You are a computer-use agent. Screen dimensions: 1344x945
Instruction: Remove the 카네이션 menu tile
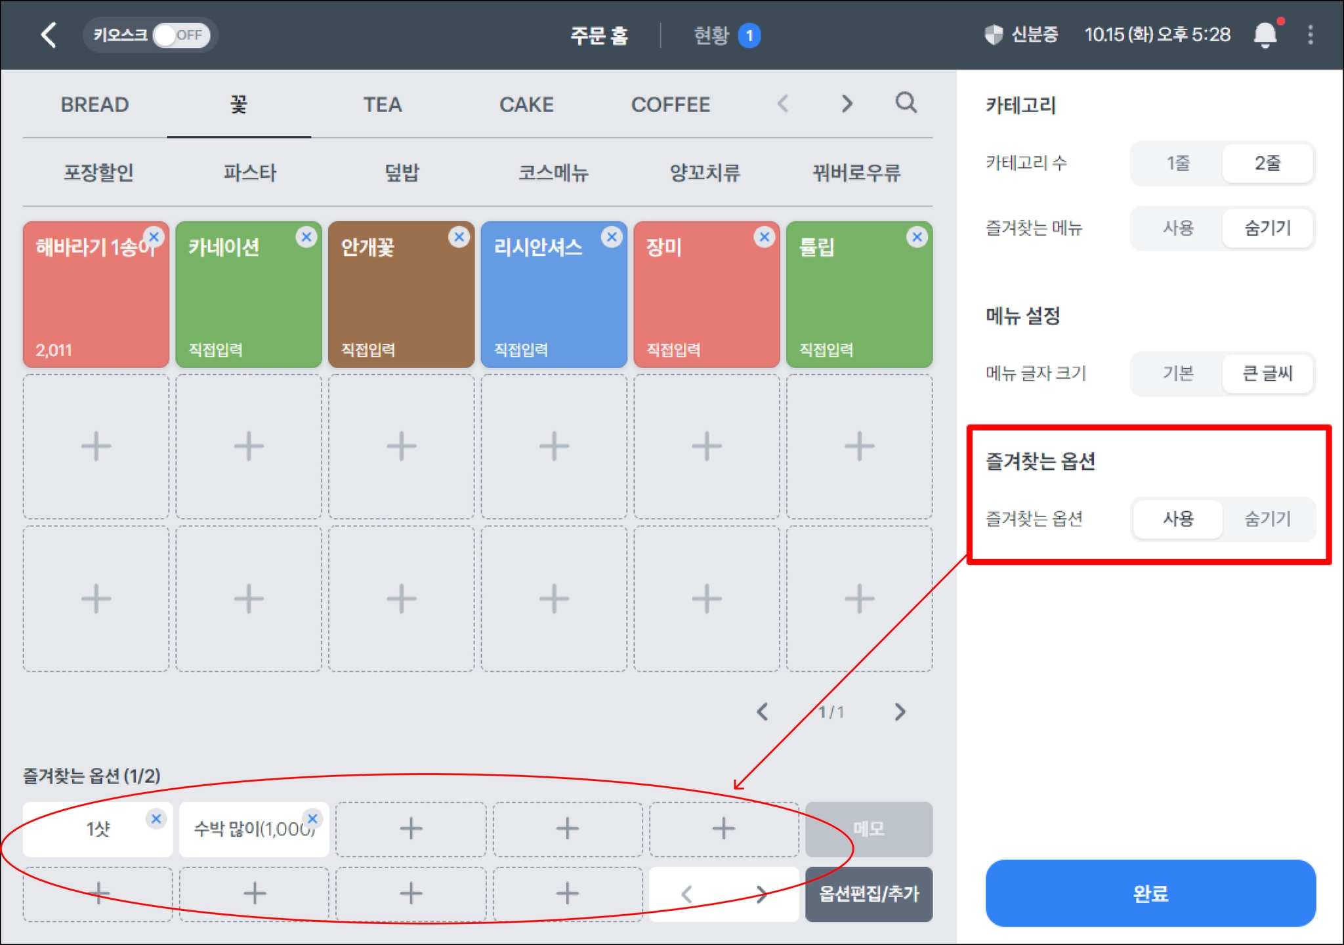306,237
